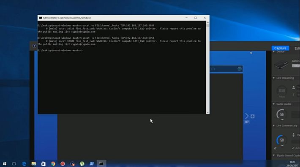Click the microphone icon in Live Commentary
The height and width of the screenshot is (167, 300).
[x=294, y=135]
